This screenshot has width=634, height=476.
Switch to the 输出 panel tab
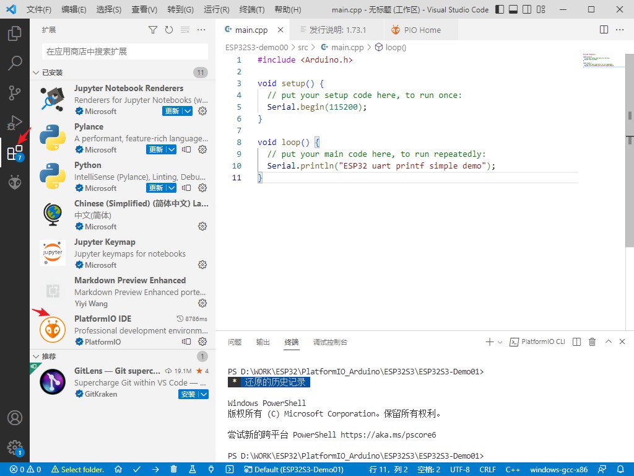(x=263, y=342)
